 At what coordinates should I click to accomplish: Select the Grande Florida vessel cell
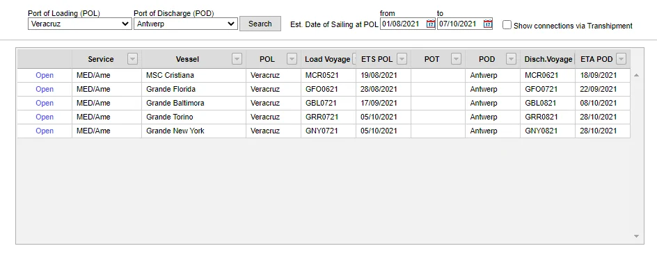(193, 90)
